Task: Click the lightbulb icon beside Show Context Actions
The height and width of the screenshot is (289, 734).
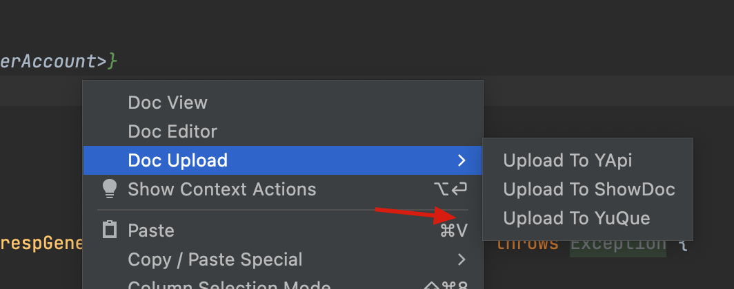Action: coord(109,189)
